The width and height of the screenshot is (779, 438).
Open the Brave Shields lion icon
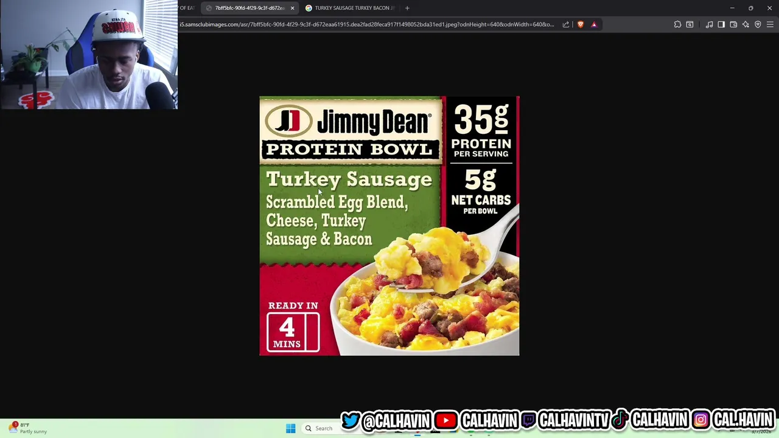click(x=581, y=24)
